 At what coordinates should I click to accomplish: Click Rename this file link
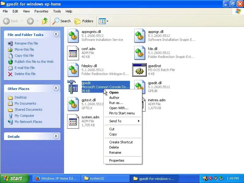(x=26, y=43)
